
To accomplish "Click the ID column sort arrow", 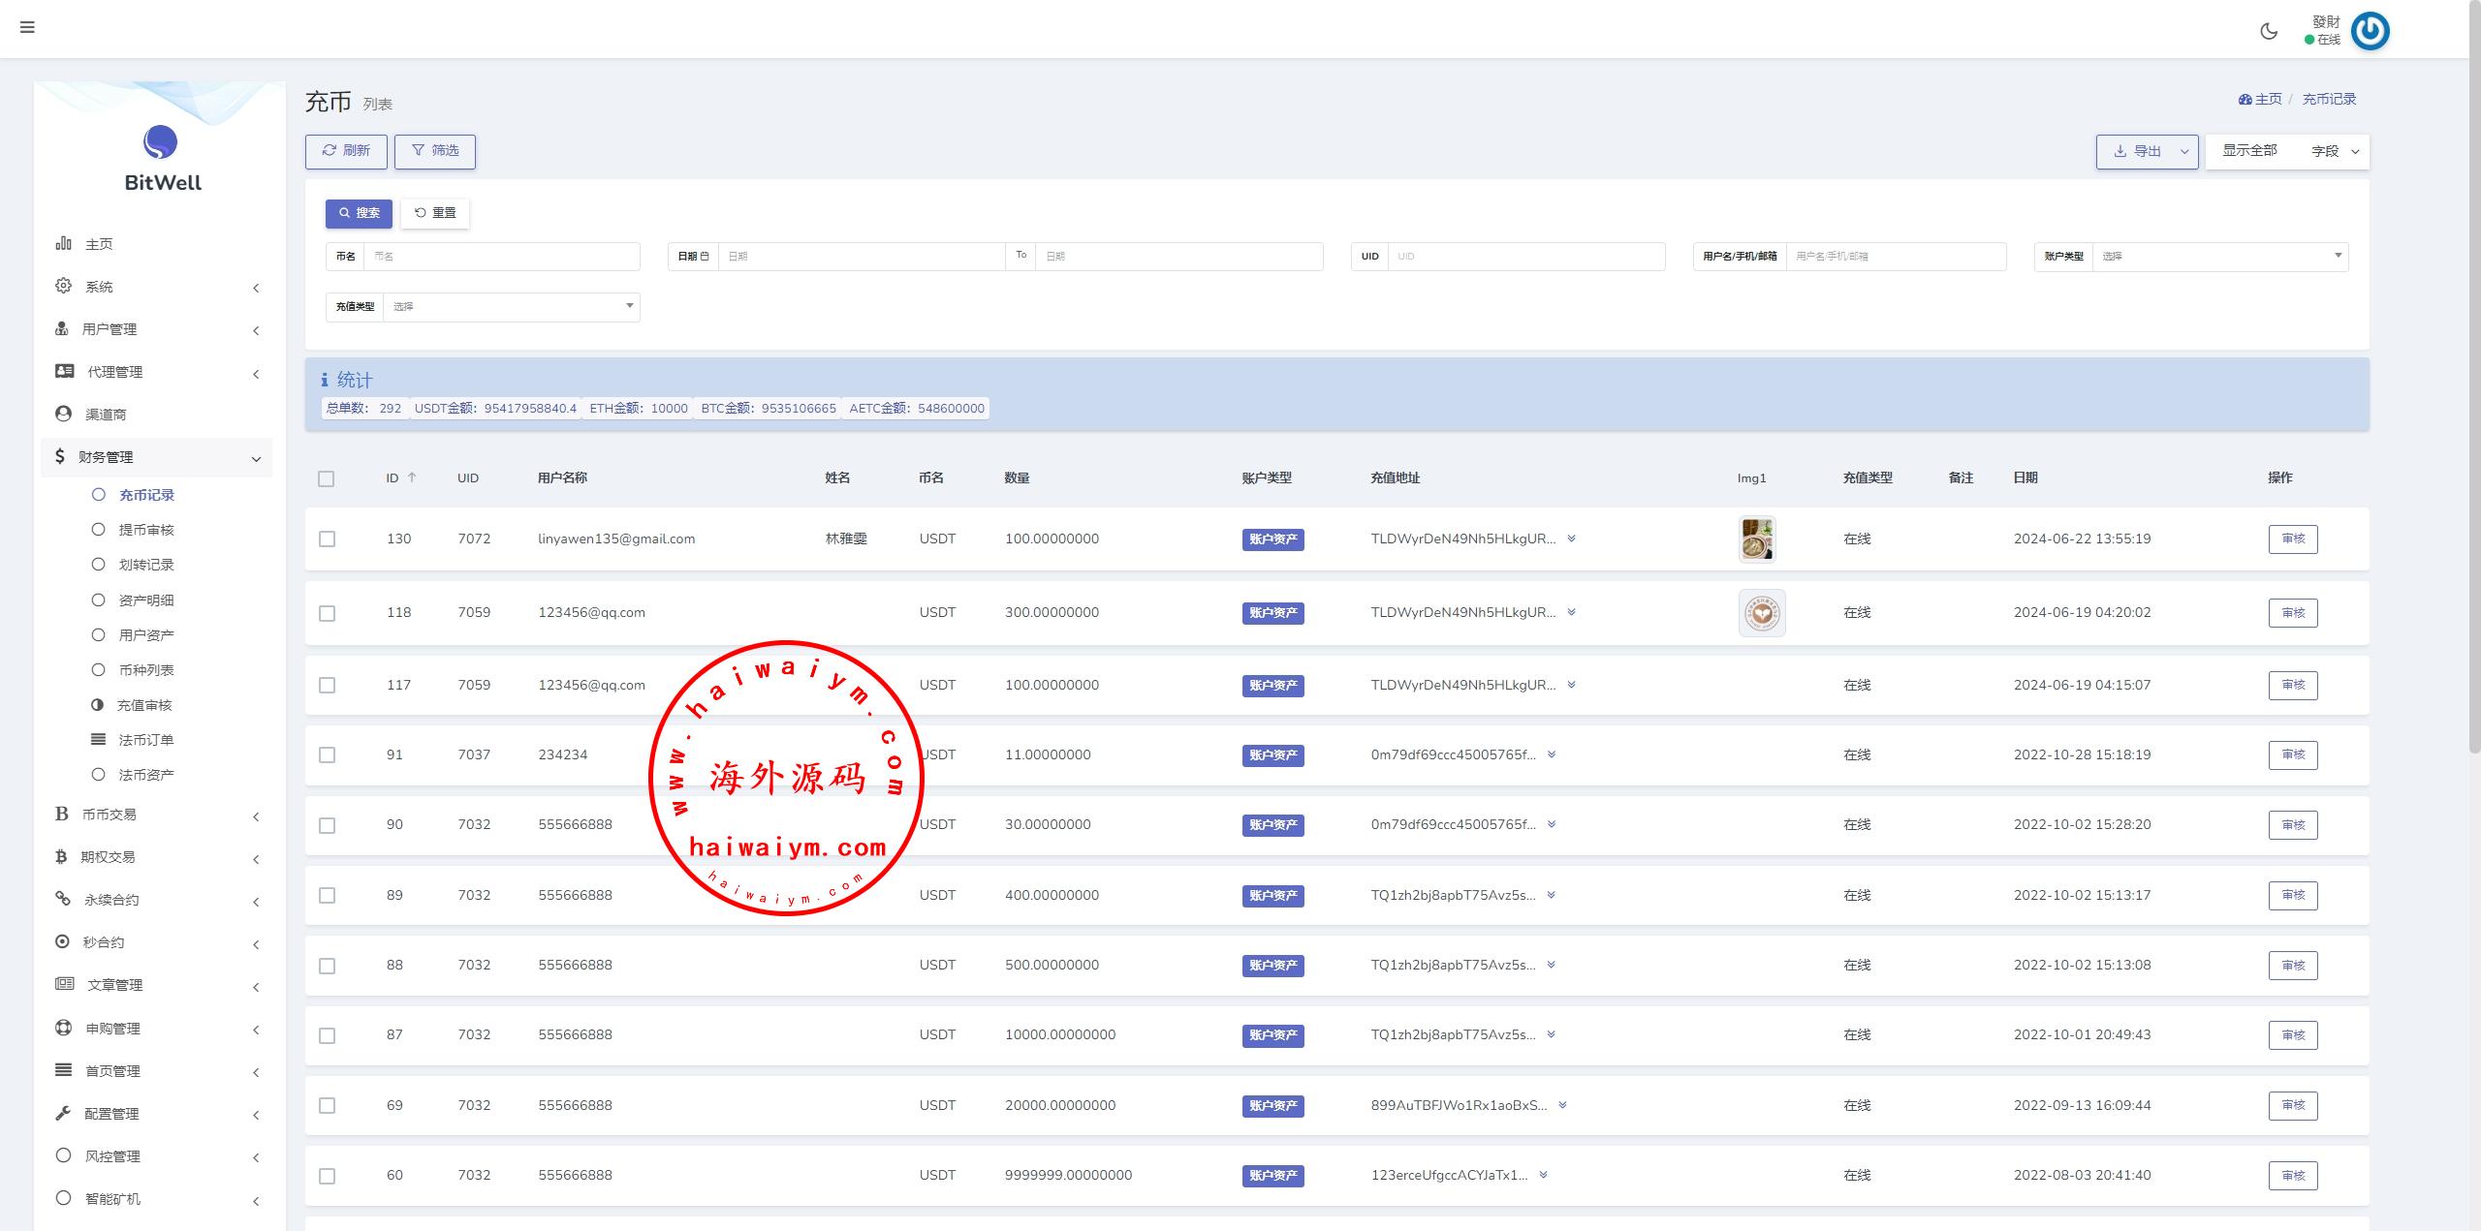I will 412,477.
